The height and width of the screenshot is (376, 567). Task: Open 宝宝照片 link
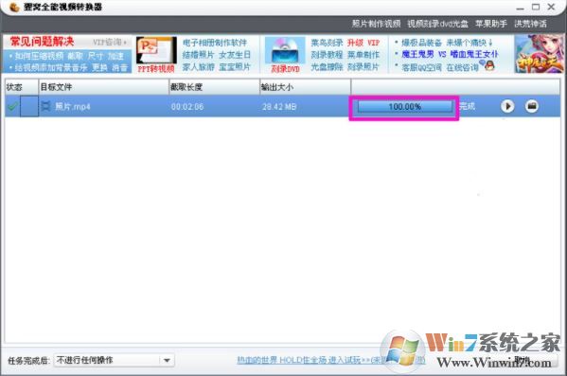pyautogui.click(x=235, y=67)
